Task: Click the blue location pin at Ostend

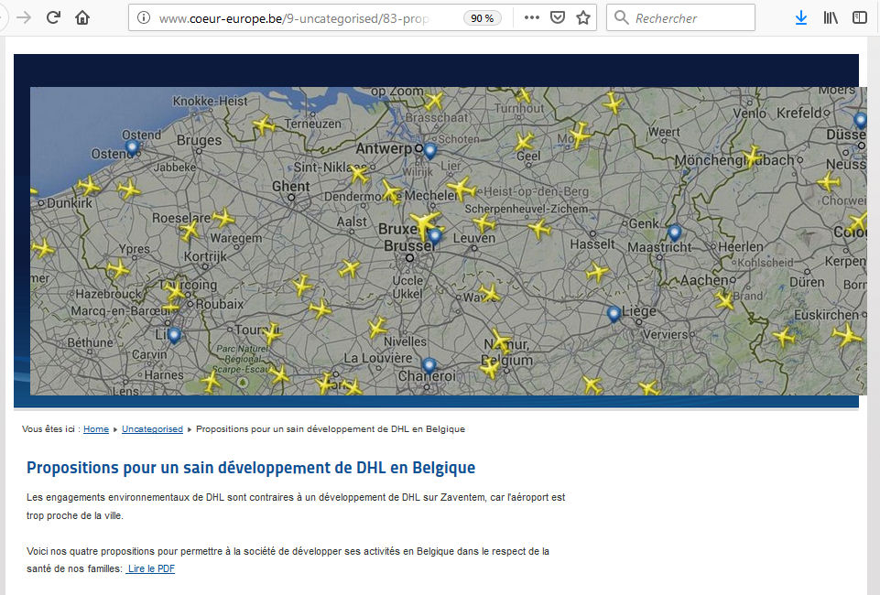Action: coord(132,148)
